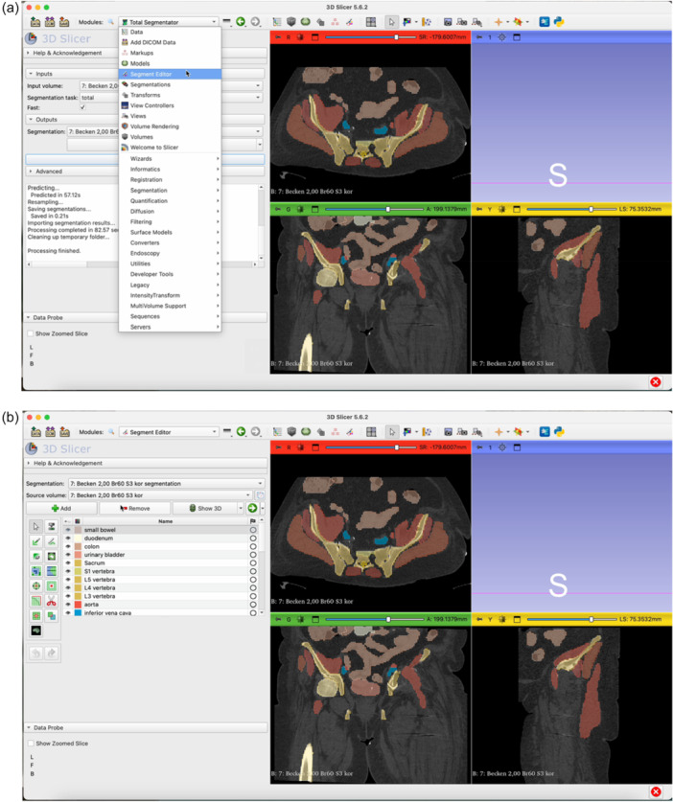This screenshot has height=802, width=673.
Task: Uncheck the Fast checkbox in Inputs
Action: pos(82,107)
